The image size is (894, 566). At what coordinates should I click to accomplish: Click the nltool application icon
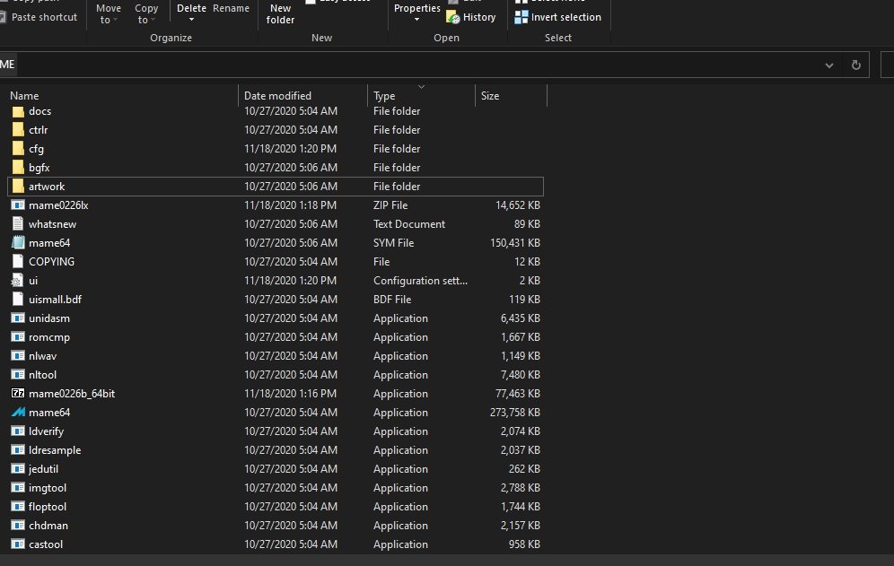[18, 374]
